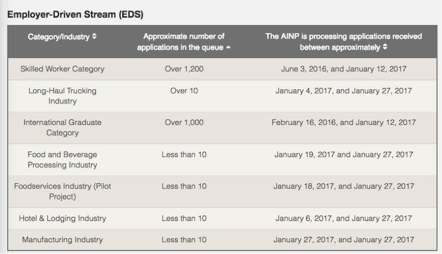Click Food and Beverage Processing Industry cell
Viewport: 442px width, 254px height.
(62, 160)
